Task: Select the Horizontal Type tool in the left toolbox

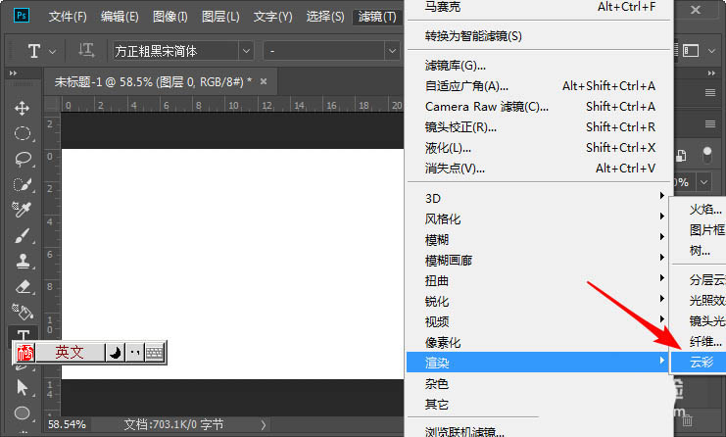Action: pos(24,334)
